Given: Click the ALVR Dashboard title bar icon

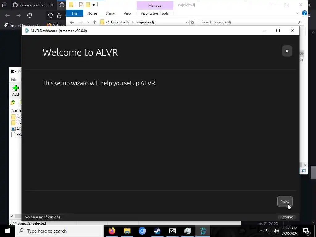Looking at the screenshot, I should (27, 31).
